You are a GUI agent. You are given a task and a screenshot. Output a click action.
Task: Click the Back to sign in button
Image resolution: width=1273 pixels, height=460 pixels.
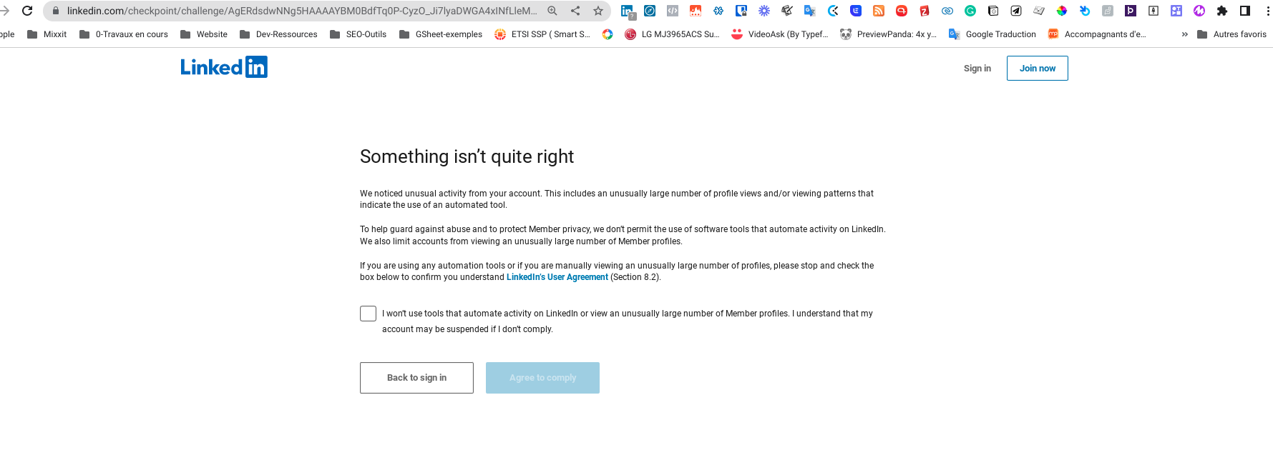pyautogui.click(x=416, y=378)
